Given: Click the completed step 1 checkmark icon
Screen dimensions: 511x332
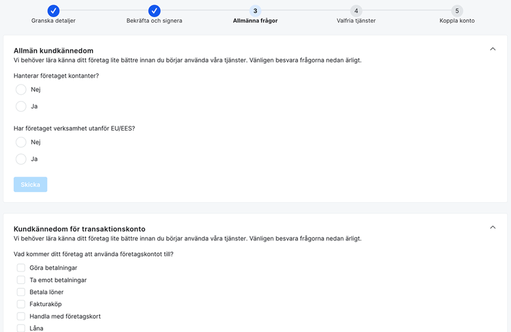Looking at the screenshot, I should click(54, 11).
